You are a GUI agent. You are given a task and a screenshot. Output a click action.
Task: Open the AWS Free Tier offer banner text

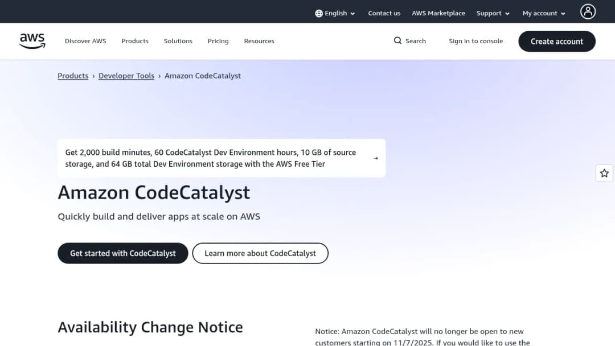pos(211,158)
